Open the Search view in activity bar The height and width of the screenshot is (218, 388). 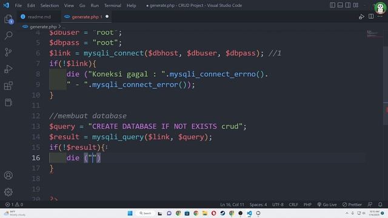8,35
